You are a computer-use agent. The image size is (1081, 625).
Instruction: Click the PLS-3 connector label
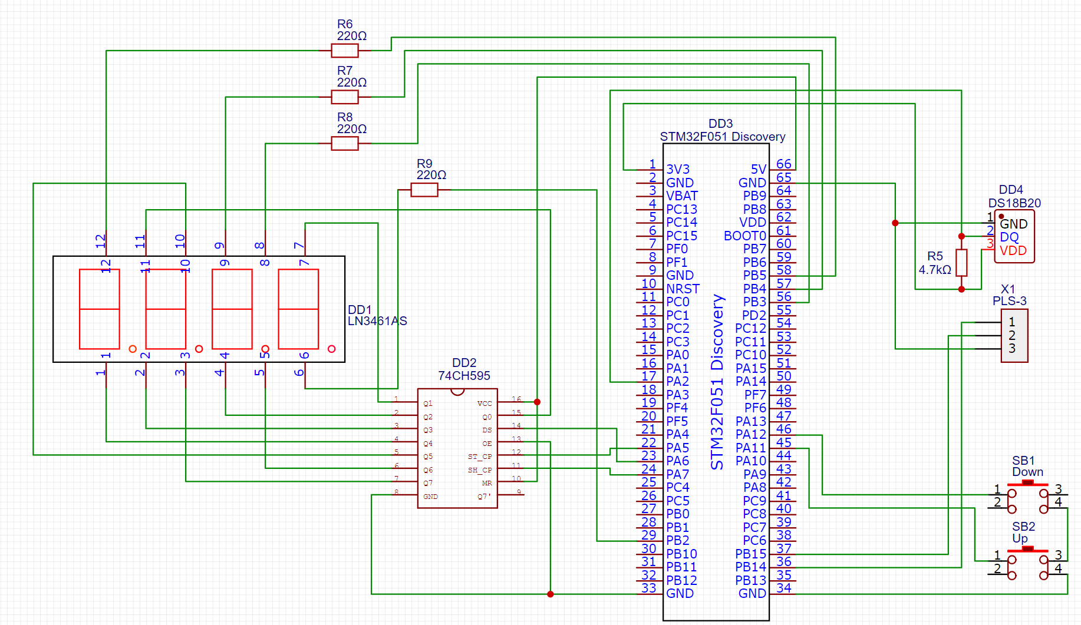[x=1009, y=301]
